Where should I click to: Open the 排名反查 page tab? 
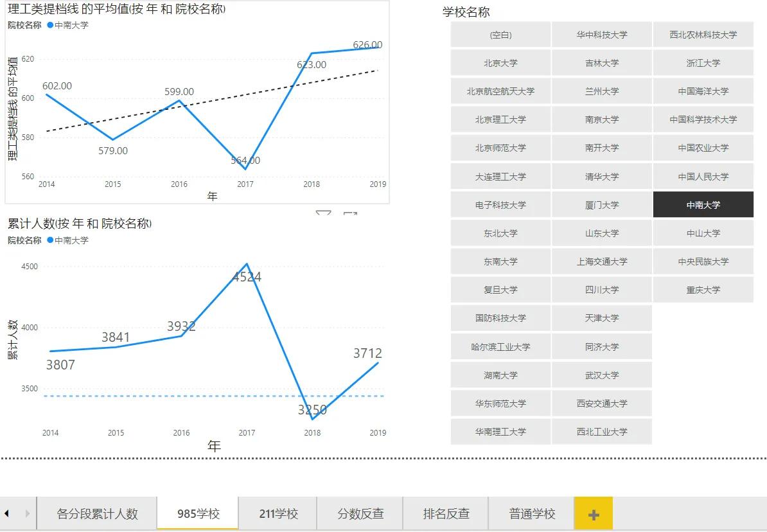tap(446, 514)
